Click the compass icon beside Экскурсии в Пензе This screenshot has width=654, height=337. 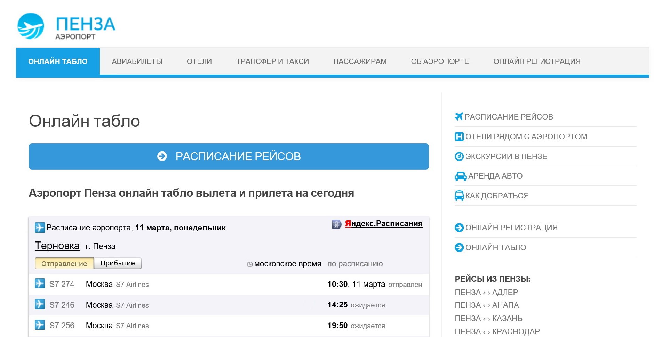coord(459,156)
